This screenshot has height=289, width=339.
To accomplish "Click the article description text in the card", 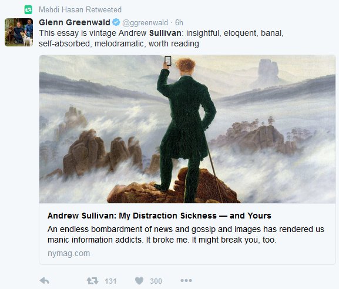I will (x=186, y=234).
